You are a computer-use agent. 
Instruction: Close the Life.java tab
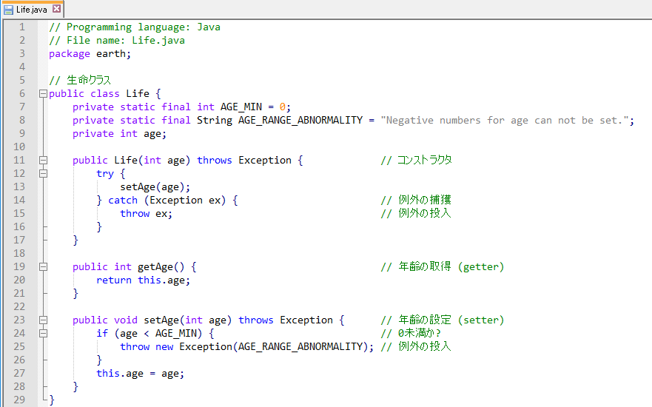coord(56,9)
